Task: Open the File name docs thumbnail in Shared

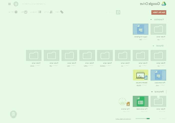Action: (x=158, y=75)
